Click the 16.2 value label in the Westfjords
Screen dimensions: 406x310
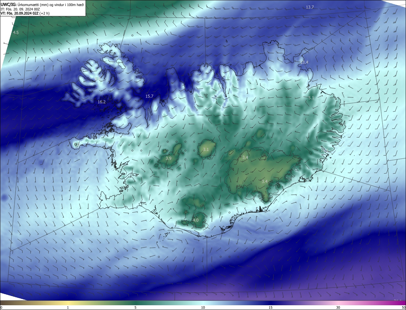click(x=101, y=102)
